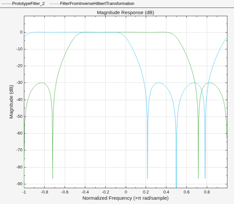Click the blue sidelobe peak near 0.32

pyautogui.click(x=158, y=83)
